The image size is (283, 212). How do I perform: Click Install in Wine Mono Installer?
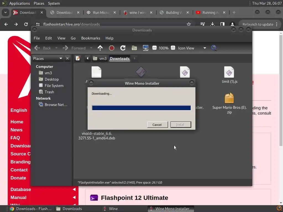(x=181, y=124)
